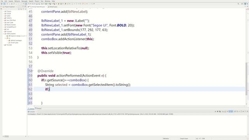The height and width of the screenshot is (140, 249).
Task: Minimize the Project Explorer panel
Action: (23, 7)
